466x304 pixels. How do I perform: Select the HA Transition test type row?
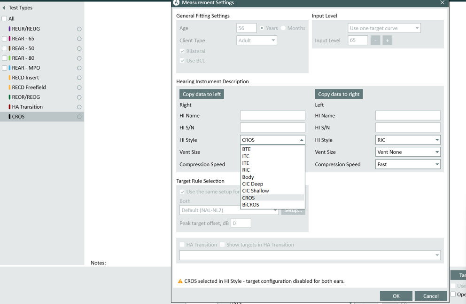42,107
